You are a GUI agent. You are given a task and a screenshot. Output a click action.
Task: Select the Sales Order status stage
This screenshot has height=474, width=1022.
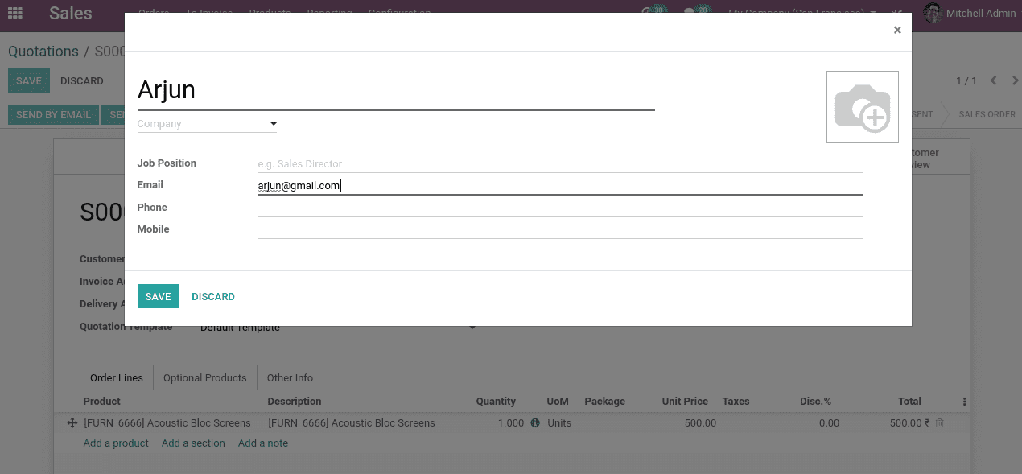[x=987, y=114]
